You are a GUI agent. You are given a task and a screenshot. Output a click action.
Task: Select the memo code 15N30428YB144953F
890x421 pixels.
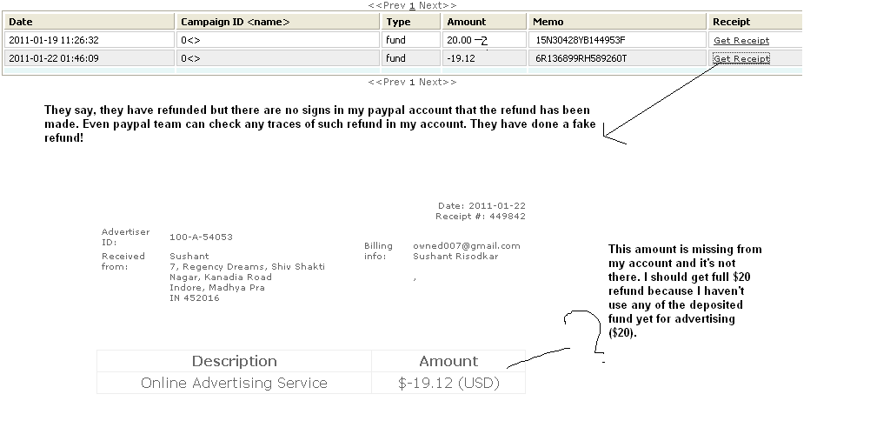click(580, 40)
